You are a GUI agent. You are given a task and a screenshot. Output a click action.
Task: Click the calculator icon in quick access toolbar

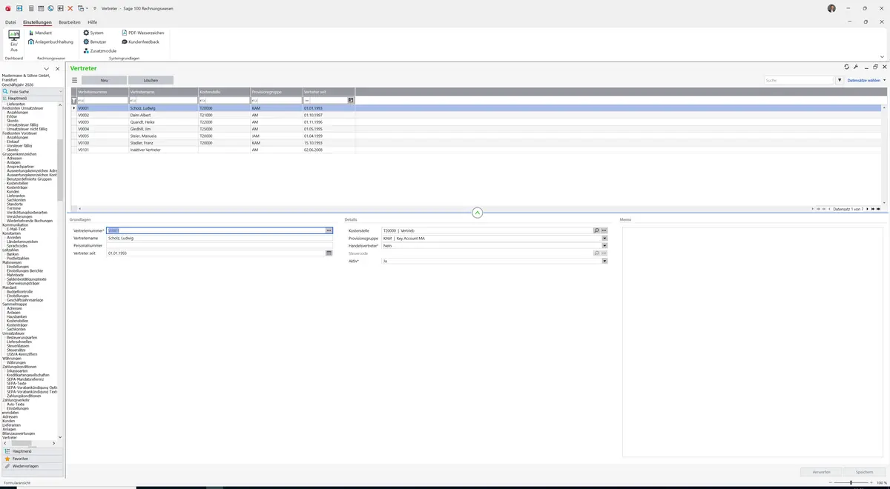[x=31, y=8]
